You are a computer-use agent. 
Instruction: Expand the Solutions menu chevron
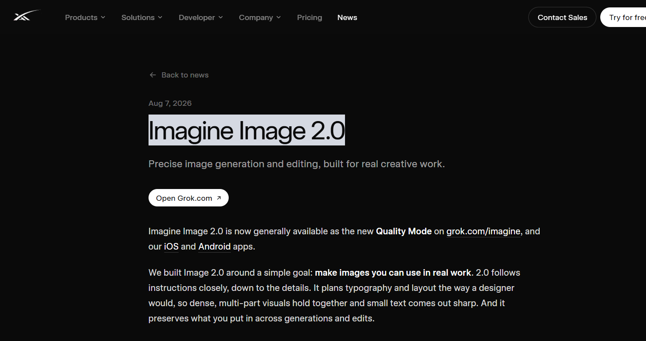(160, 17)
